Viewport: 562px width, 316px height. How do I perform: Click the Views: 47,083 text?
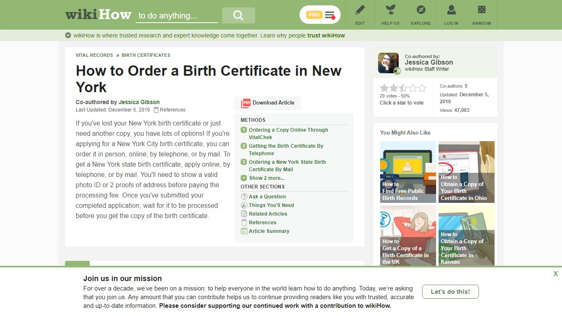pos(455,110)
